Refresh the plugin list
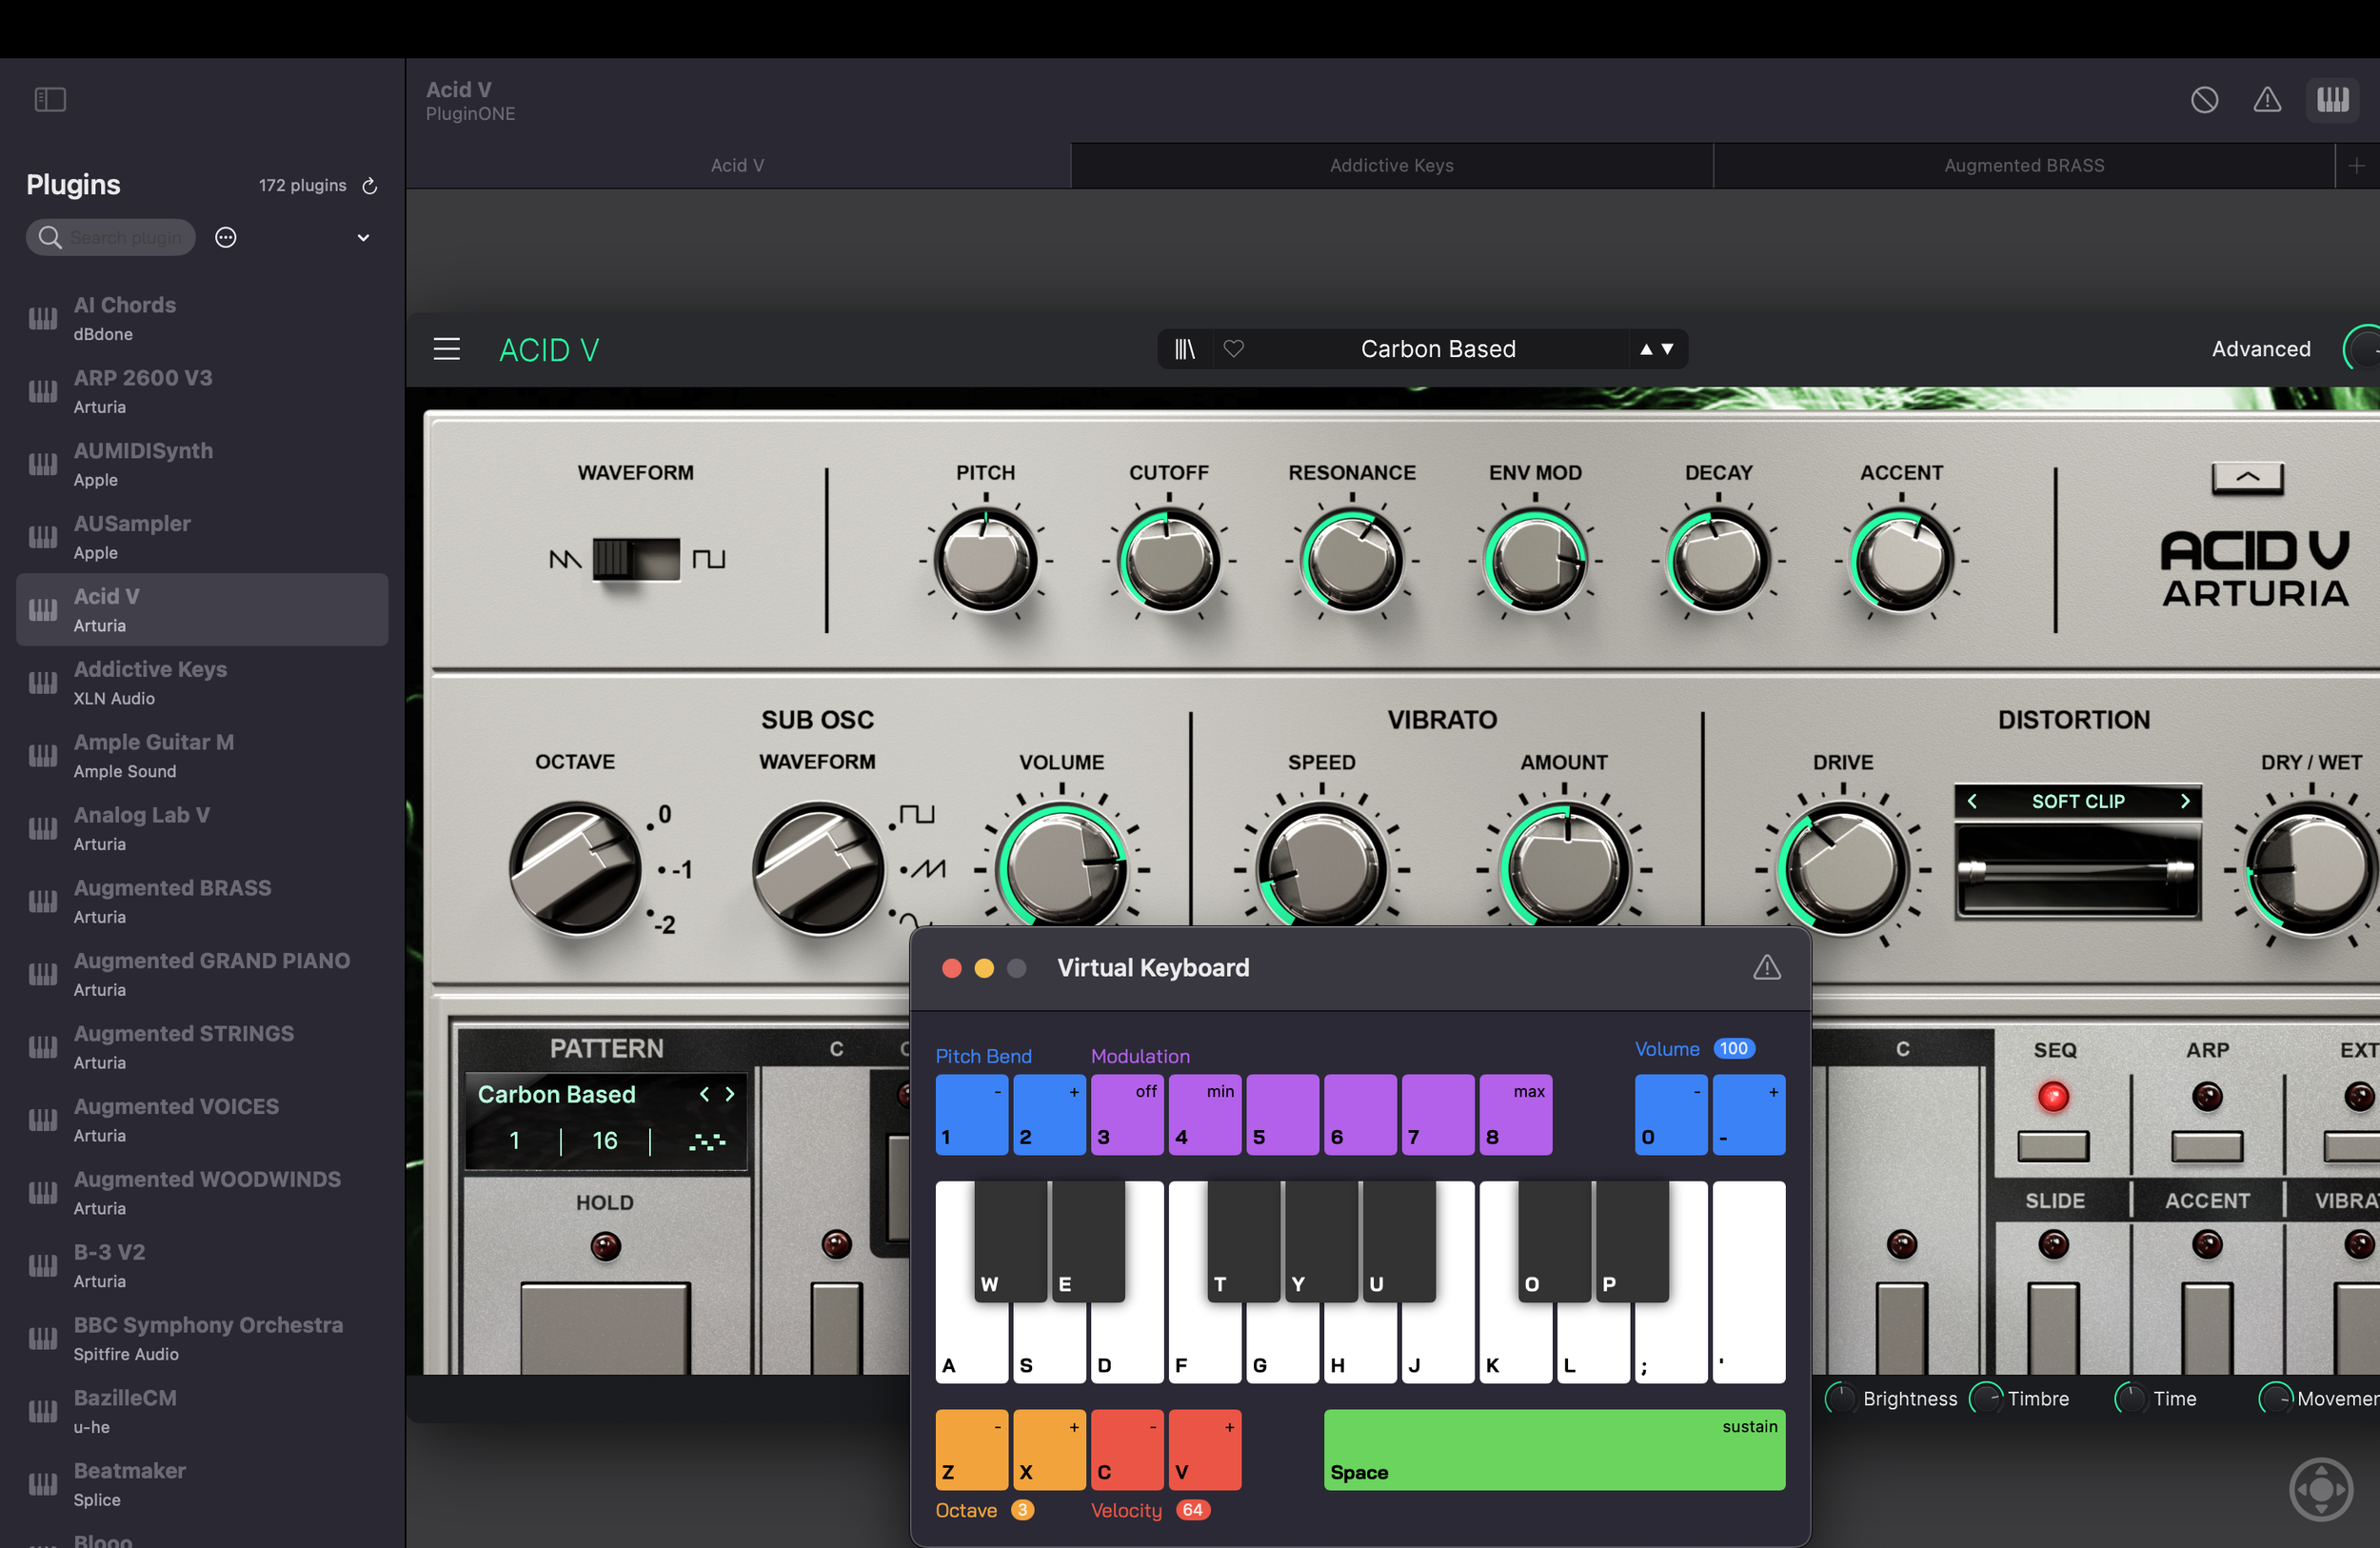2380x1548 pixels. coord(369,185)
